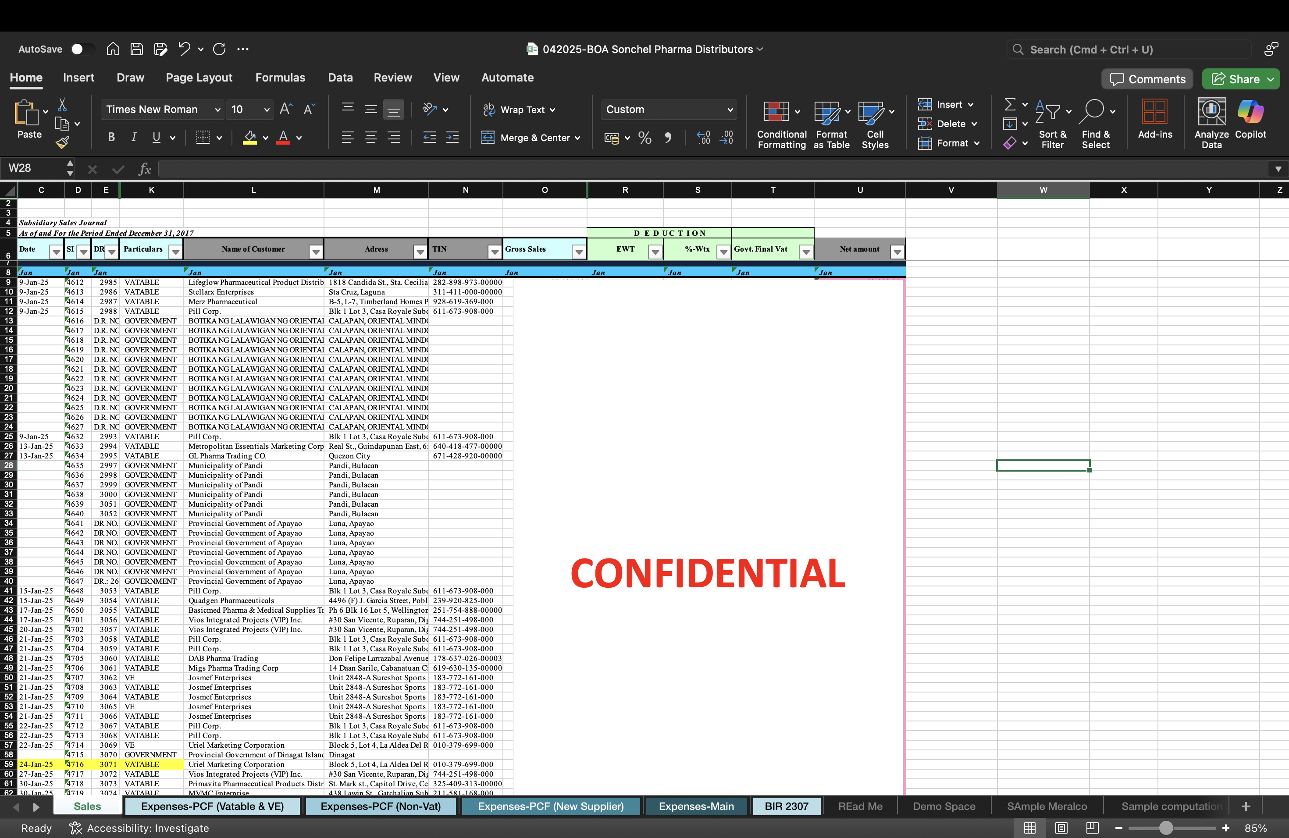Click the Save icon

point(136,49)
